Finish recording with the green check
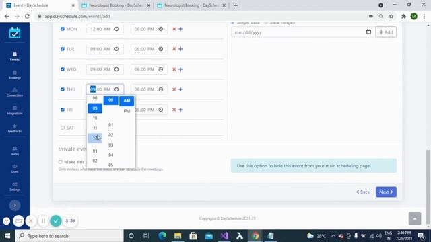The image size is (431, 242). 56,220
